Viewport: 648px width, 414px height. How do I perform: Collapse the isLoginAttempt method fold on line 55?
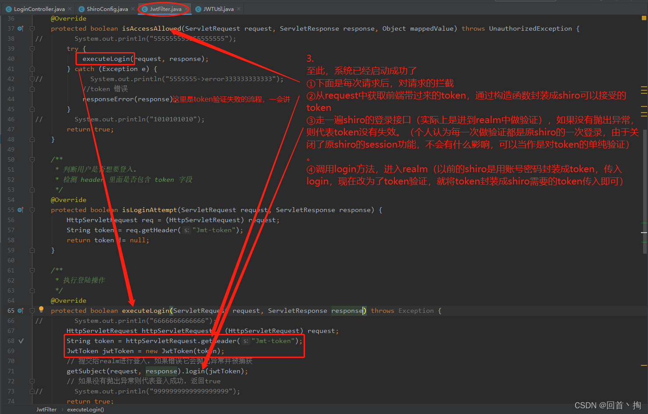pos(32,210)
